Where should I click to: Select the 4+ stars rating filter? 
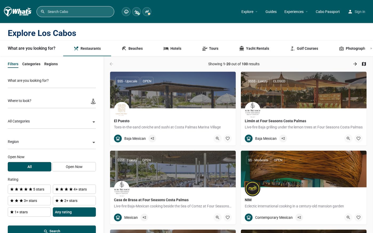point(74,189)
